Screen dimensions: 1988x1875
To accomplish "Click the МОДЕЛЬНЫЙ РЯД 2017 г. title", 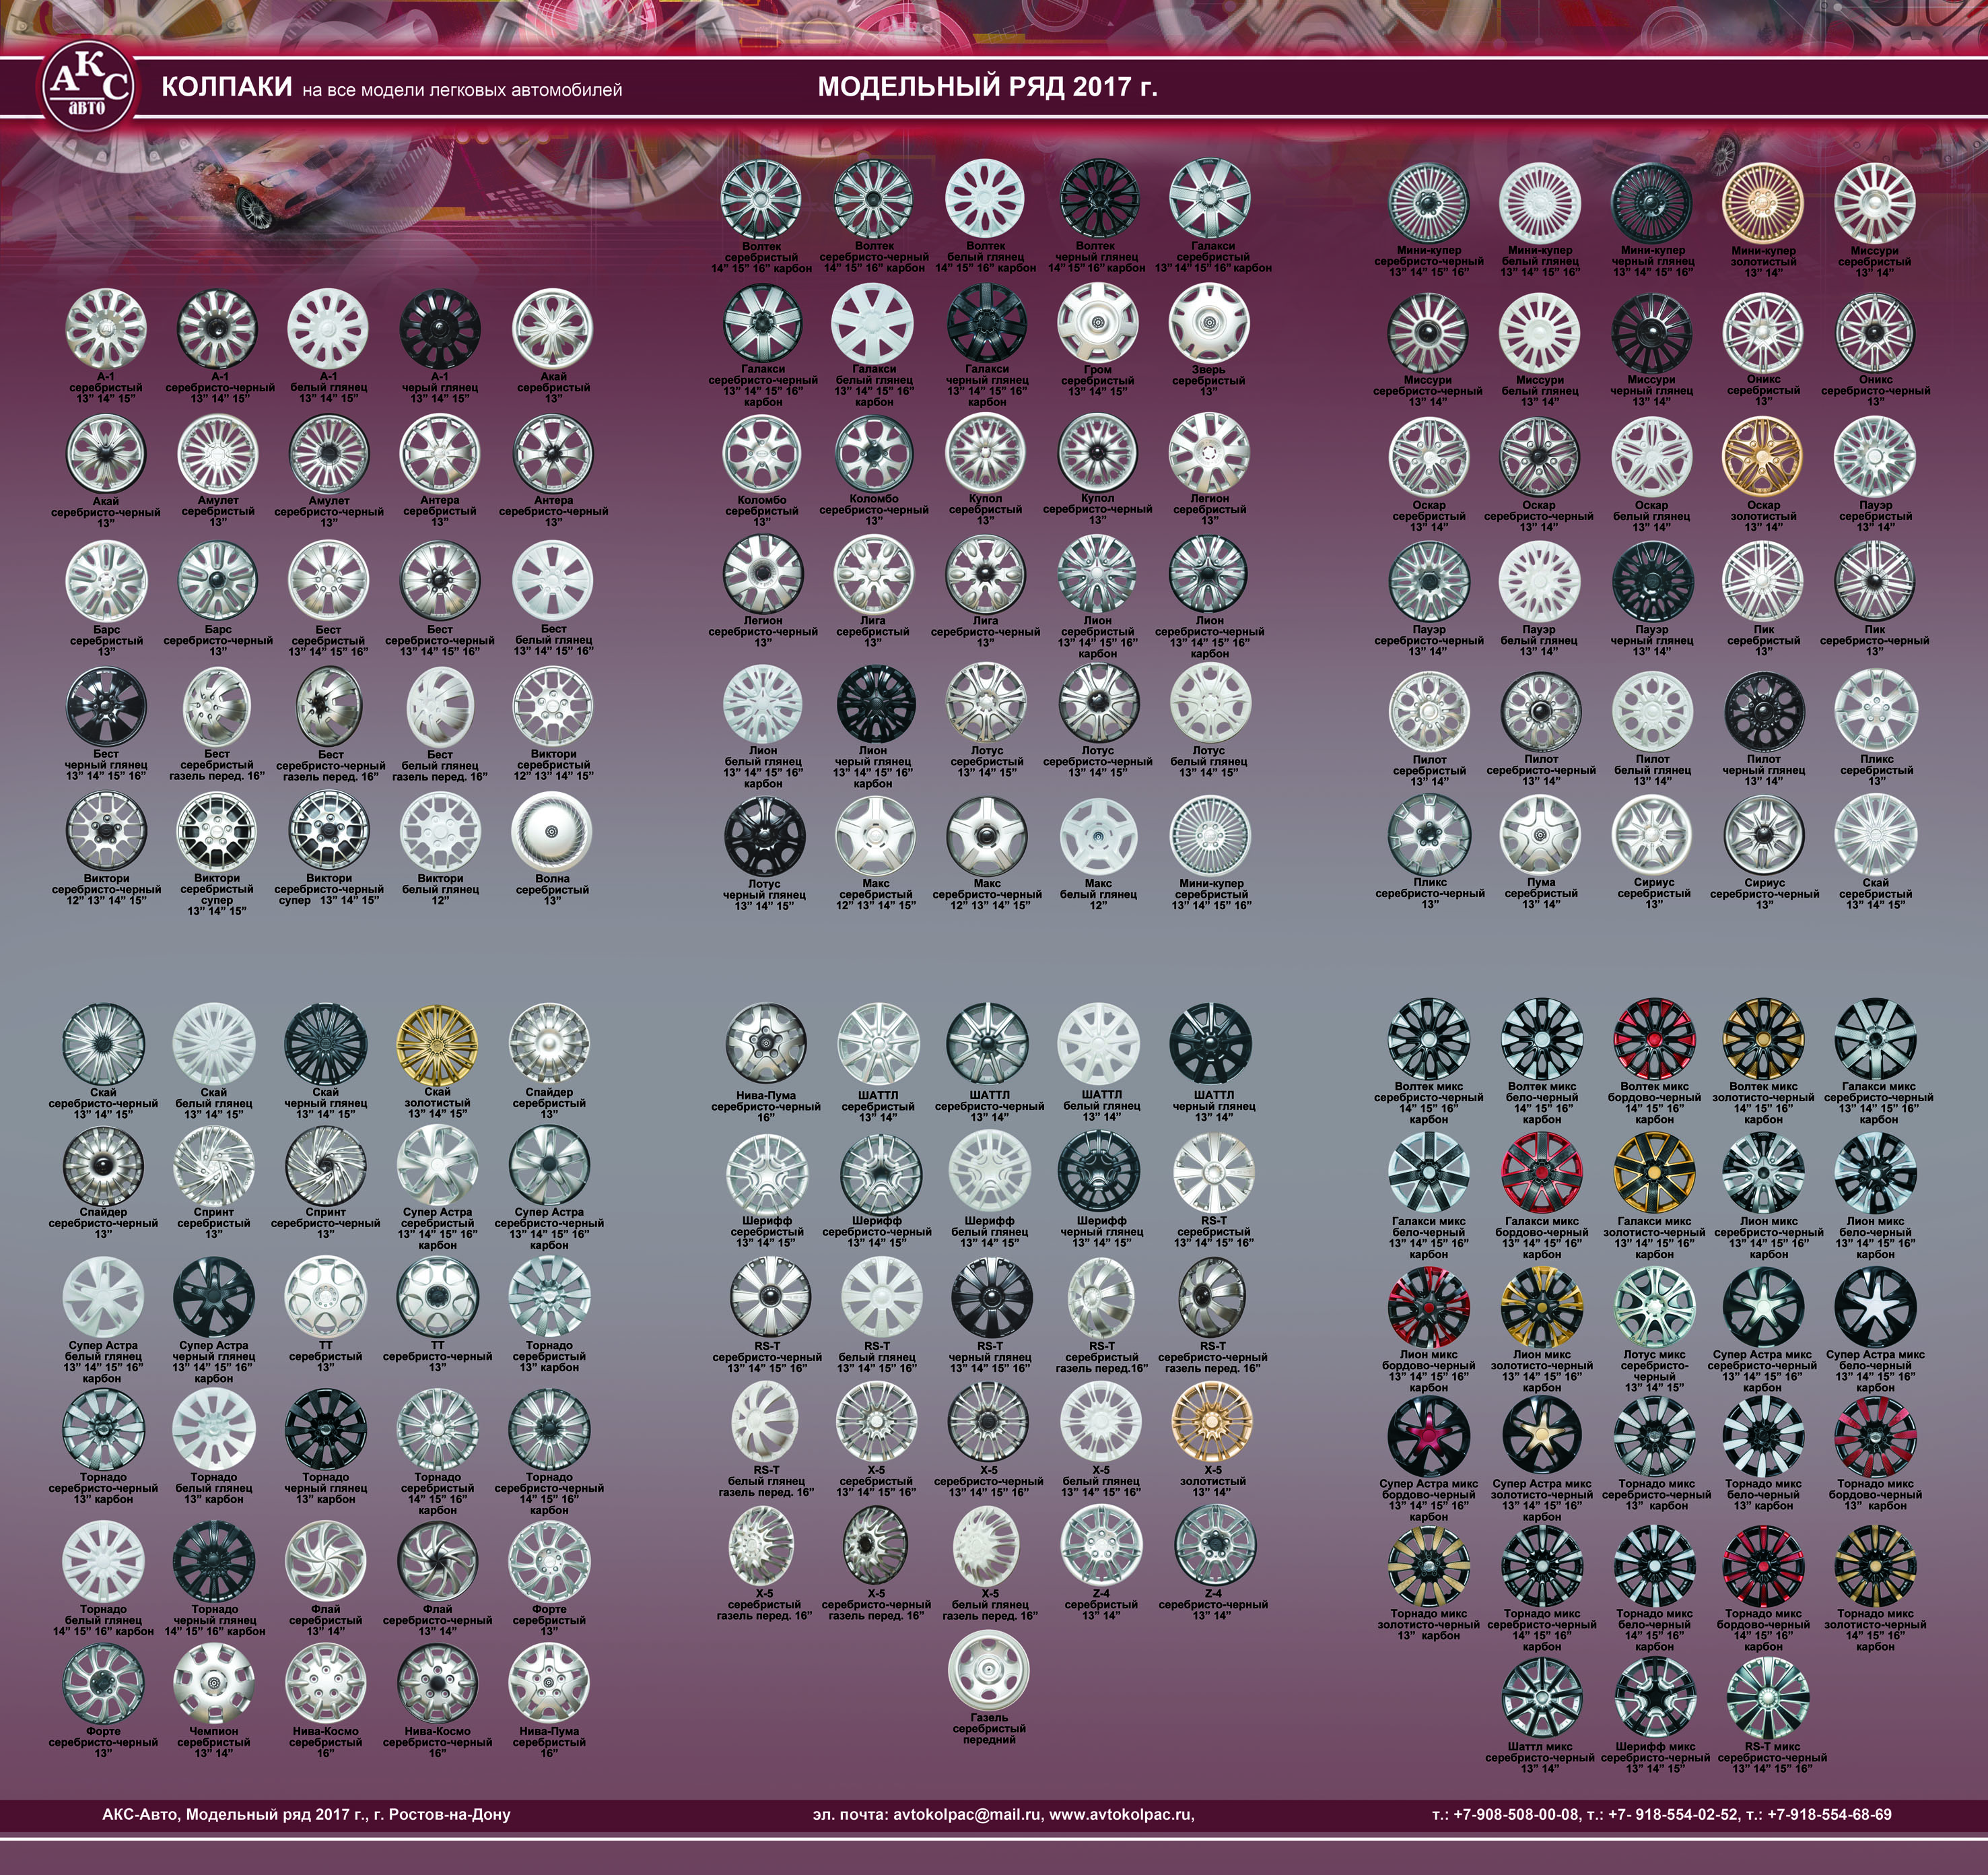I will (987, 87).
